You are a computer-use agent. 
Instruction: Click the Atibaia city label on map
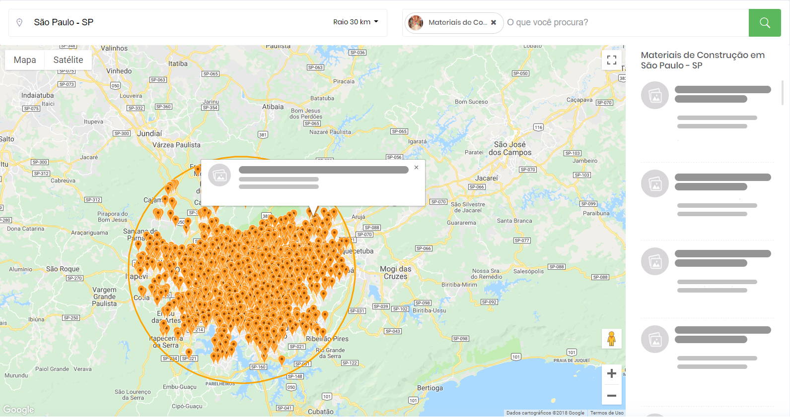273,107
